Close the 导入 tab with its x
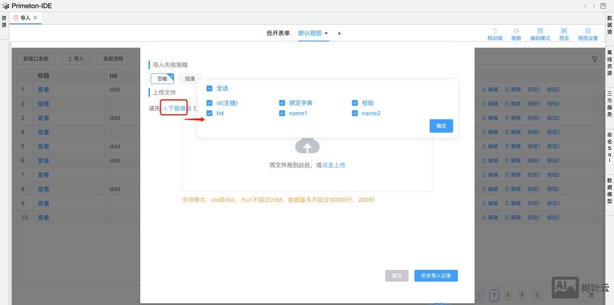This screenshot has width=614, height=305. [35, 18]
